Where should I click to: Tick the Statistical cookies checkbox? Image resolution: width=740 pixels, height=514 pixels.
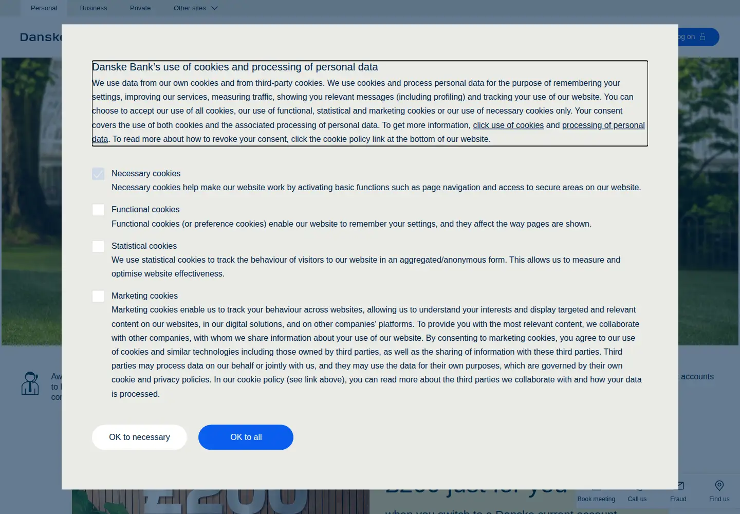(x=98, y=246)
